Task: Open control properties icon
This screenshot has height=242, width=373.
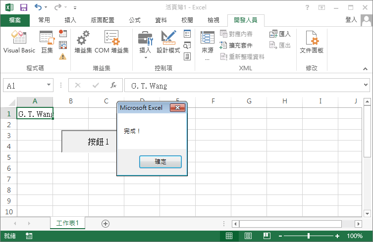Action: (x=187, y=34)
